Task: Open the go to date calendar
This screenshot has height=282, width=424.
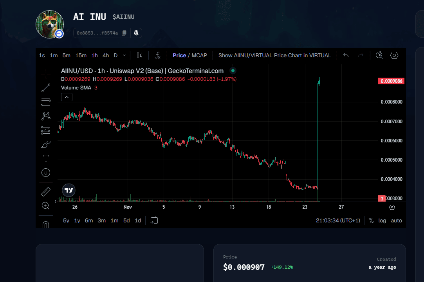Action: [x=154, y=220]
